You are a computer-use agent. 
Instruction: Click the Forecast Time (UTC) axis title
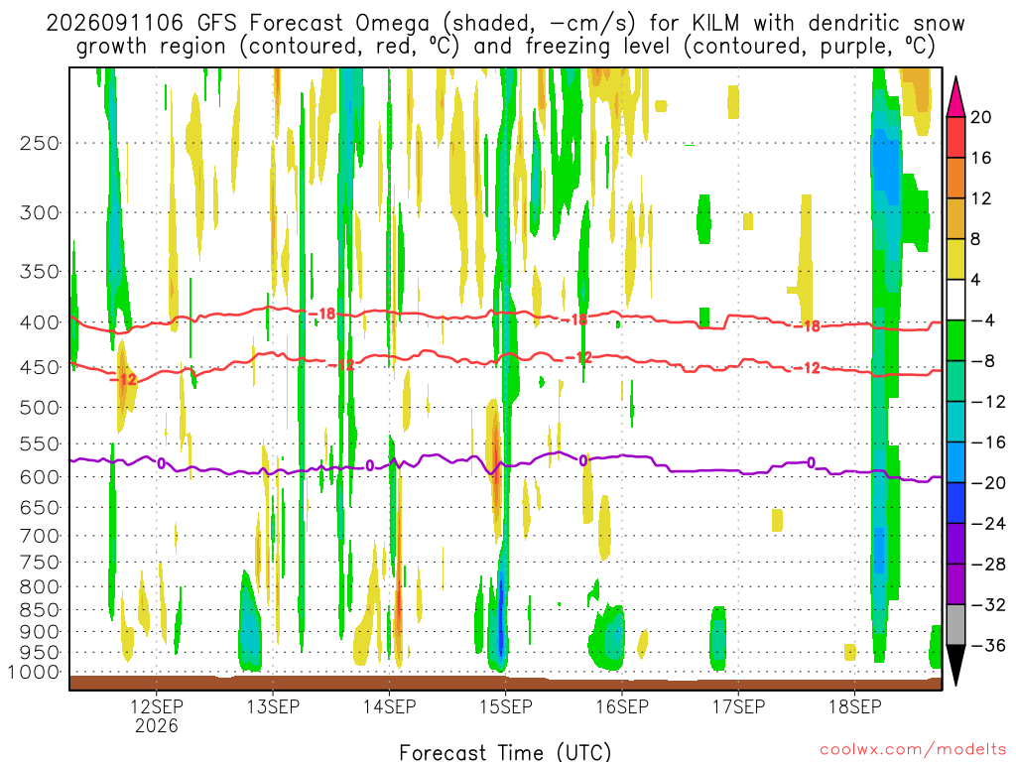coord(505,752)
